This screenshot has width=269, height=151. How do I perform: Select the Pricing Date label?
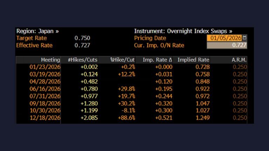tap(150, 38)
